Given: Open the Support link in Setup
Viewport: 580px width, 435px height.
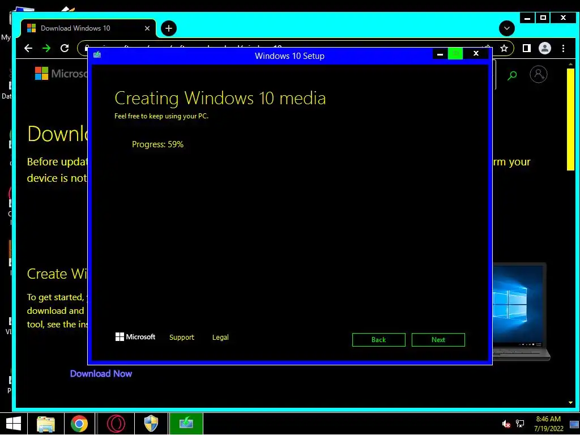Looking at the screenshot, I should point(182,338).
